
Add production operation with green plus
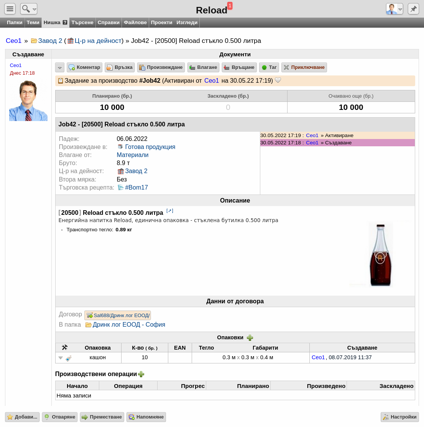(141, 374)
